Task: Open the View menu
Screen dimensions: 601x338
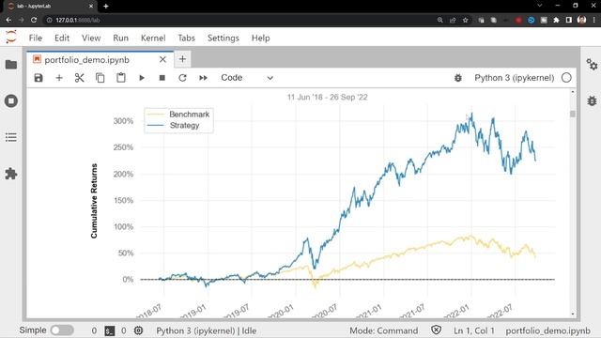Action: tap(91, 38)
